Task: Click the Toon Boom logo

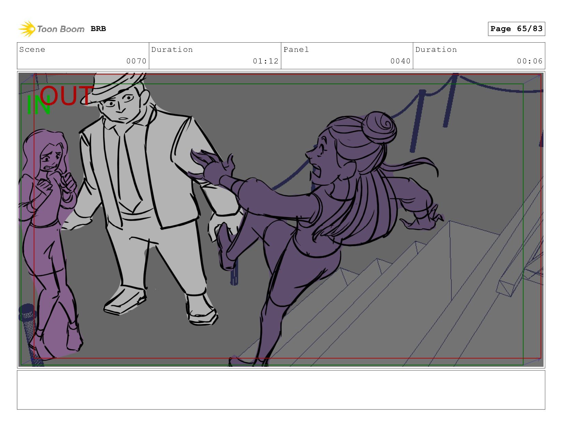Action: pos(51,29)
